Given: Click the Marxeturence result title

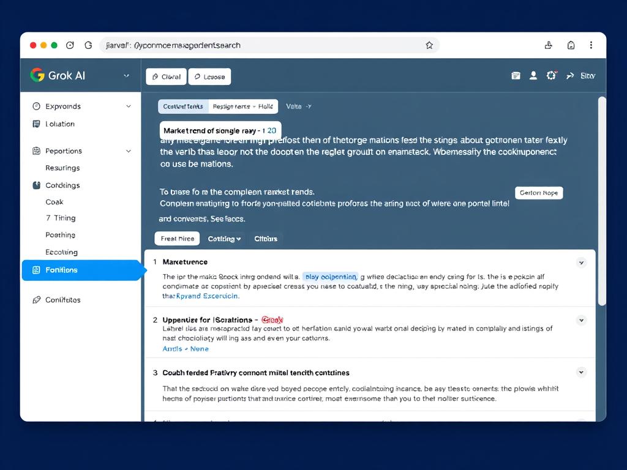Looking at the screenshot, I should (185, 262).
